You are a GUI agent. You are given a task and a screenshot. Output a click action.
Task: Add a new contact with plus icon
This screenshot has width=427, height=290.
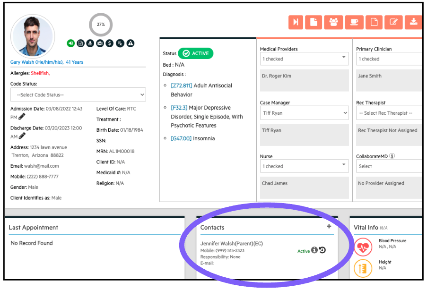click(x=329, y=227)
